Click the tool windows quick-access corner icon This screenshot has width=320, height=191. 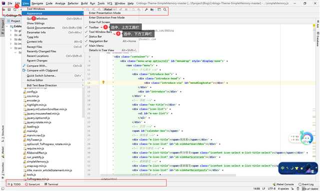click(x=2, y=189)
